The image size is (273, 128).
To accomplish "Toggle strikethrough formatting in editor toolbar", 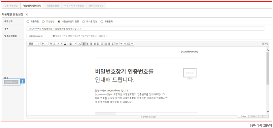I will [x=61, y=44].
